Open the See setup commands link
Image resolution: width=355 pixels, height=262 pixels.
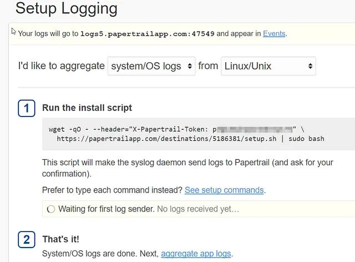click(224, 190)
